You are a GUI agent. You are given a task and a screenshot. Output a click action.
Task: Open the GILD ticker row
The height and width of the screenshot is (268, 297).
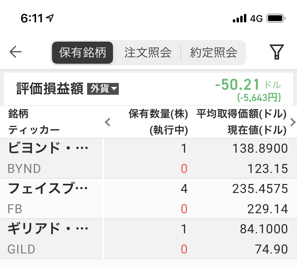coord(148,239)
